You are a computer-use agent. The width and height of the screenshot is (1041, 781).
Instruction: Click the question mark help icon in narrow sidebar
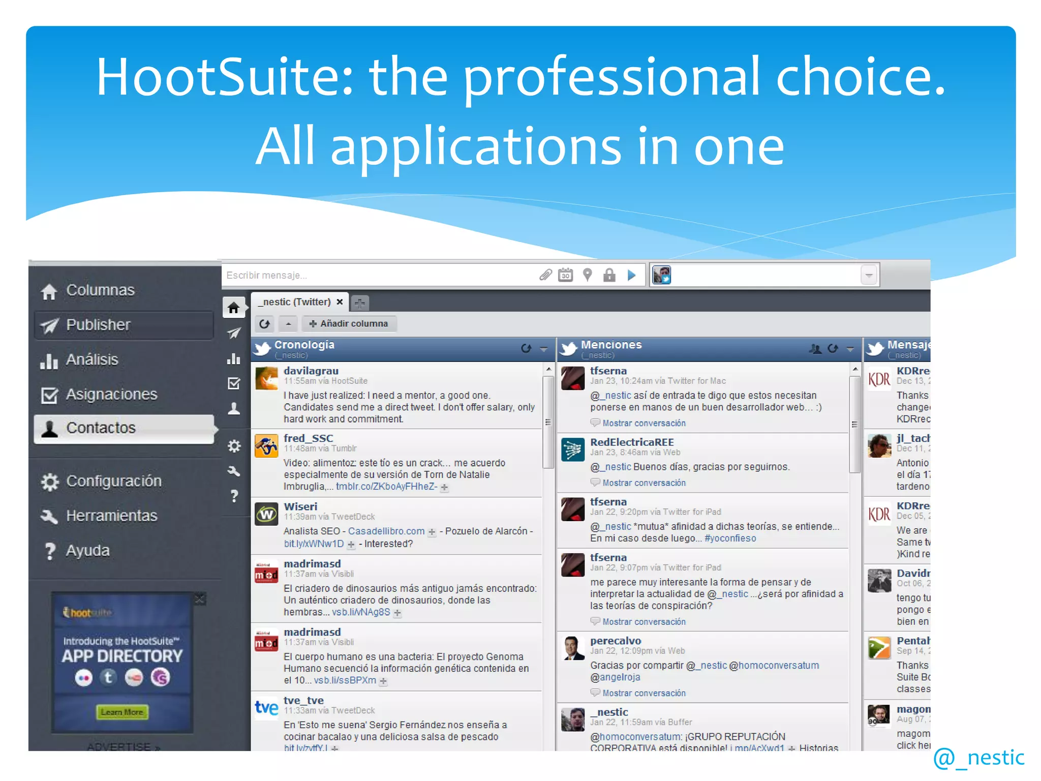[234, 496]
